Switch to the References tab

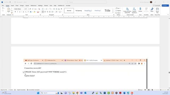(33, 6)
